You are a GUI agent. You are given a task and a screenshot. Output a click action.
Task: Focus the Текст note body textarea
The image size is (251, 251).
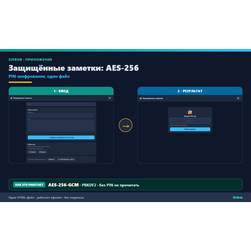coord(61,126)
